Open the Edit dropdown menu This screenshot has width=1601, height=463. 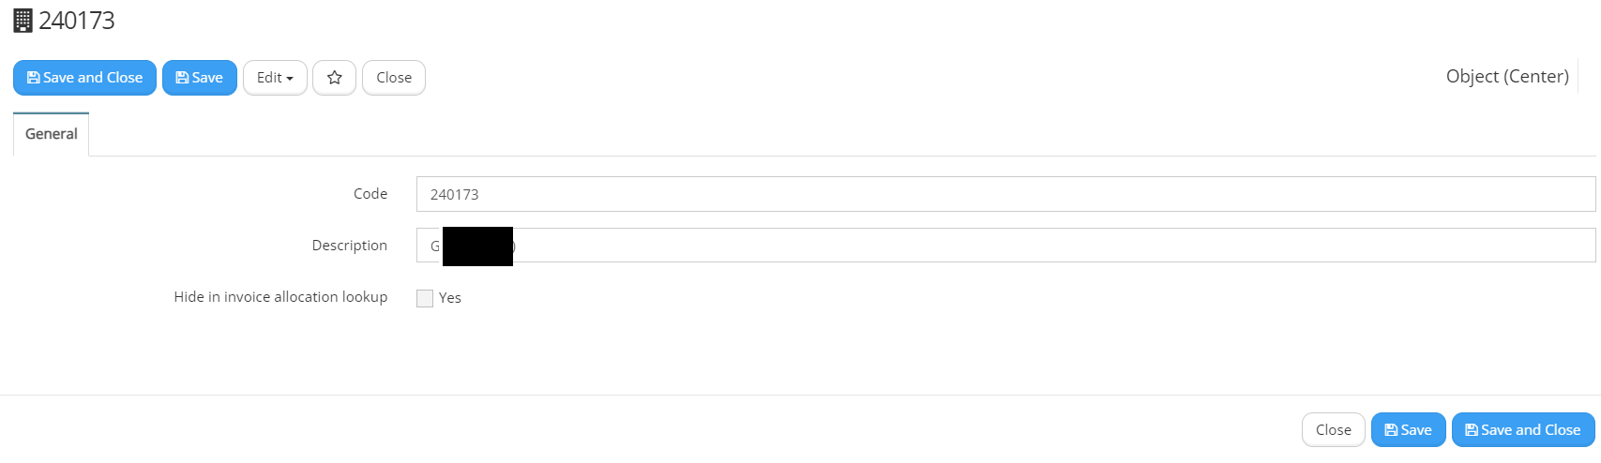point(275,78)
